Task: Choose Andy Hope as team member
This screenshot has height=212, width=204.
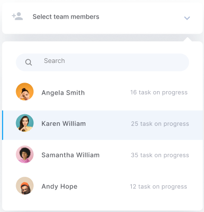Action: click(103, 186)
